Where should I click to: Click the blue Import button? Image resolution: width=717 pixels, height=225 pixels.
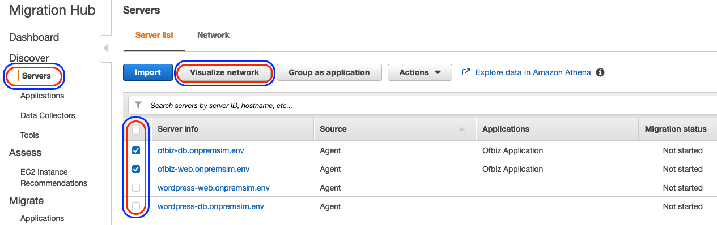click(148, 72)
